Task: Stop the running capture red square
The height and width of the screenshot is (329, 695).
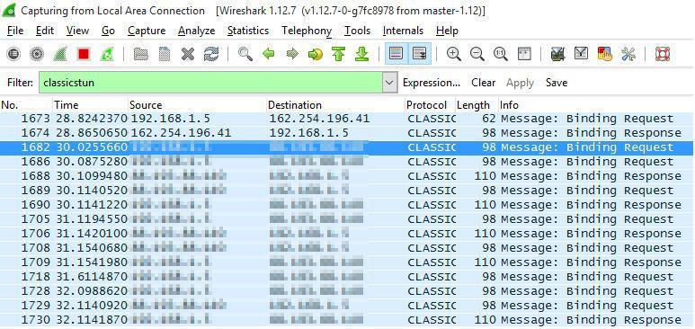Action: pyautogui.click(x=84, y=55)
